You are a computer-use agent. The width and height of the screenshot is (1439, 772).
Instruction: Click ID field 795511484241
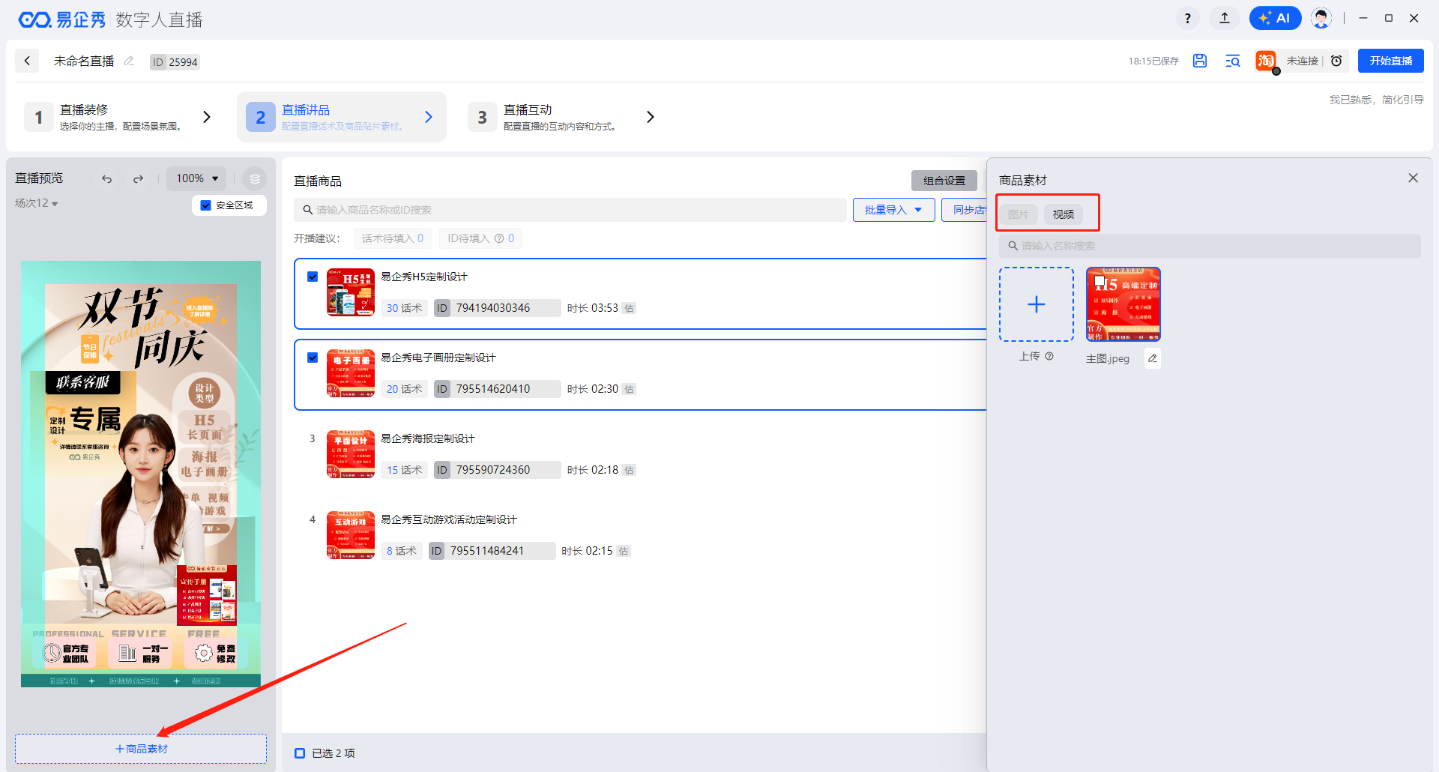point(492,551)
